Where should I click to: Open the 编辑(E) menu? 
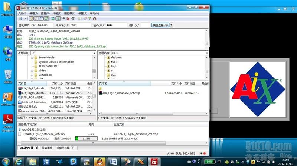33,13
